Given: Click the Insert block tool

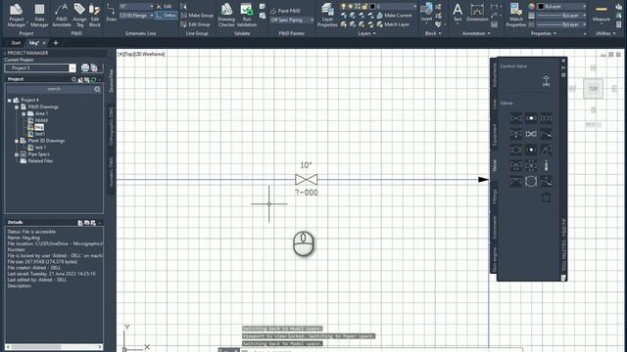Looking at the screenshot, I should pyautogui.click(x=426, y=13).
